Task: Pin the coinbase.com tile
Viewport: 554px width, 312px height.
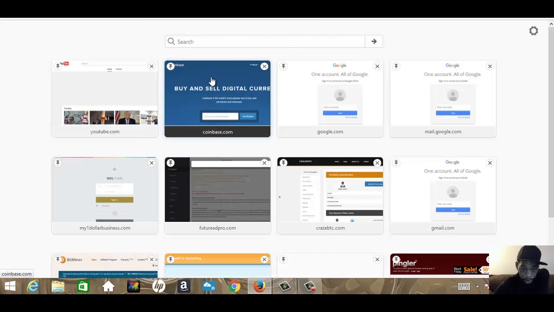Action: click(x=171, y=66)
